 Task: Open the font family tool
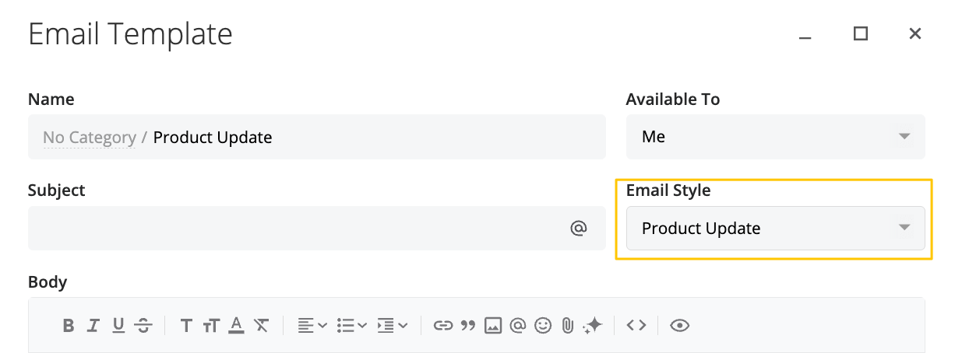[186, 326]
